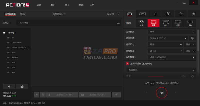
Task: Open the active screen 1920x1080 dropdown
Action: pyautogui.click(x=172, y=57)
